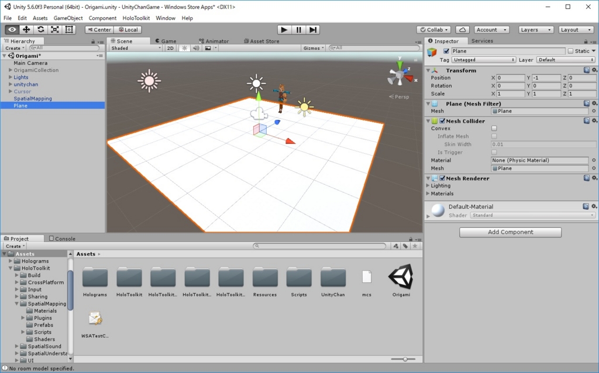Viewport: 599px width, 373px height.
Task: Open the Shader Standard dropdown
Action: [533, 215]
